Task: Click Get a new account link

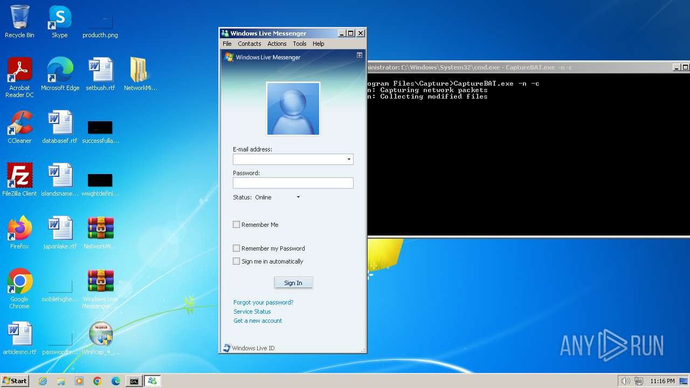Action: (258, 321)
